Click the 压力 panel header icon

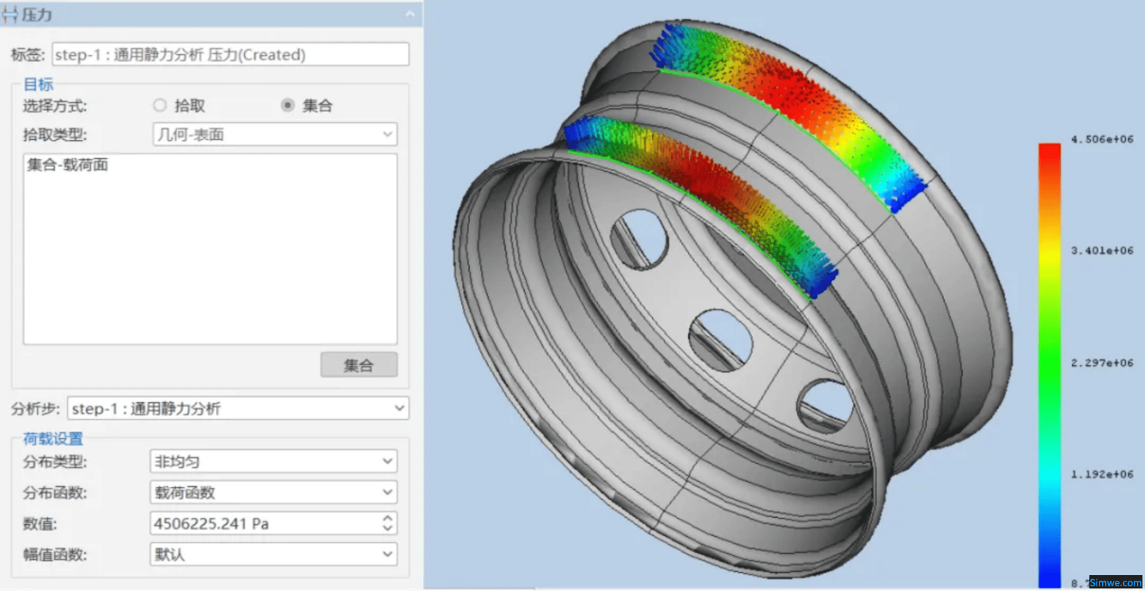(10, 14)
